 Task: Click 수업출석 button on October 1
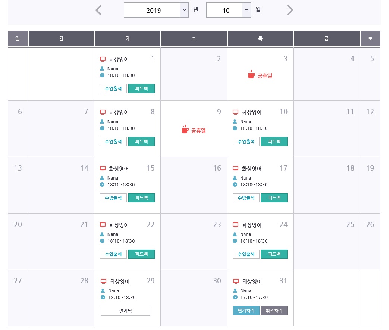click(x=113, y=88)
